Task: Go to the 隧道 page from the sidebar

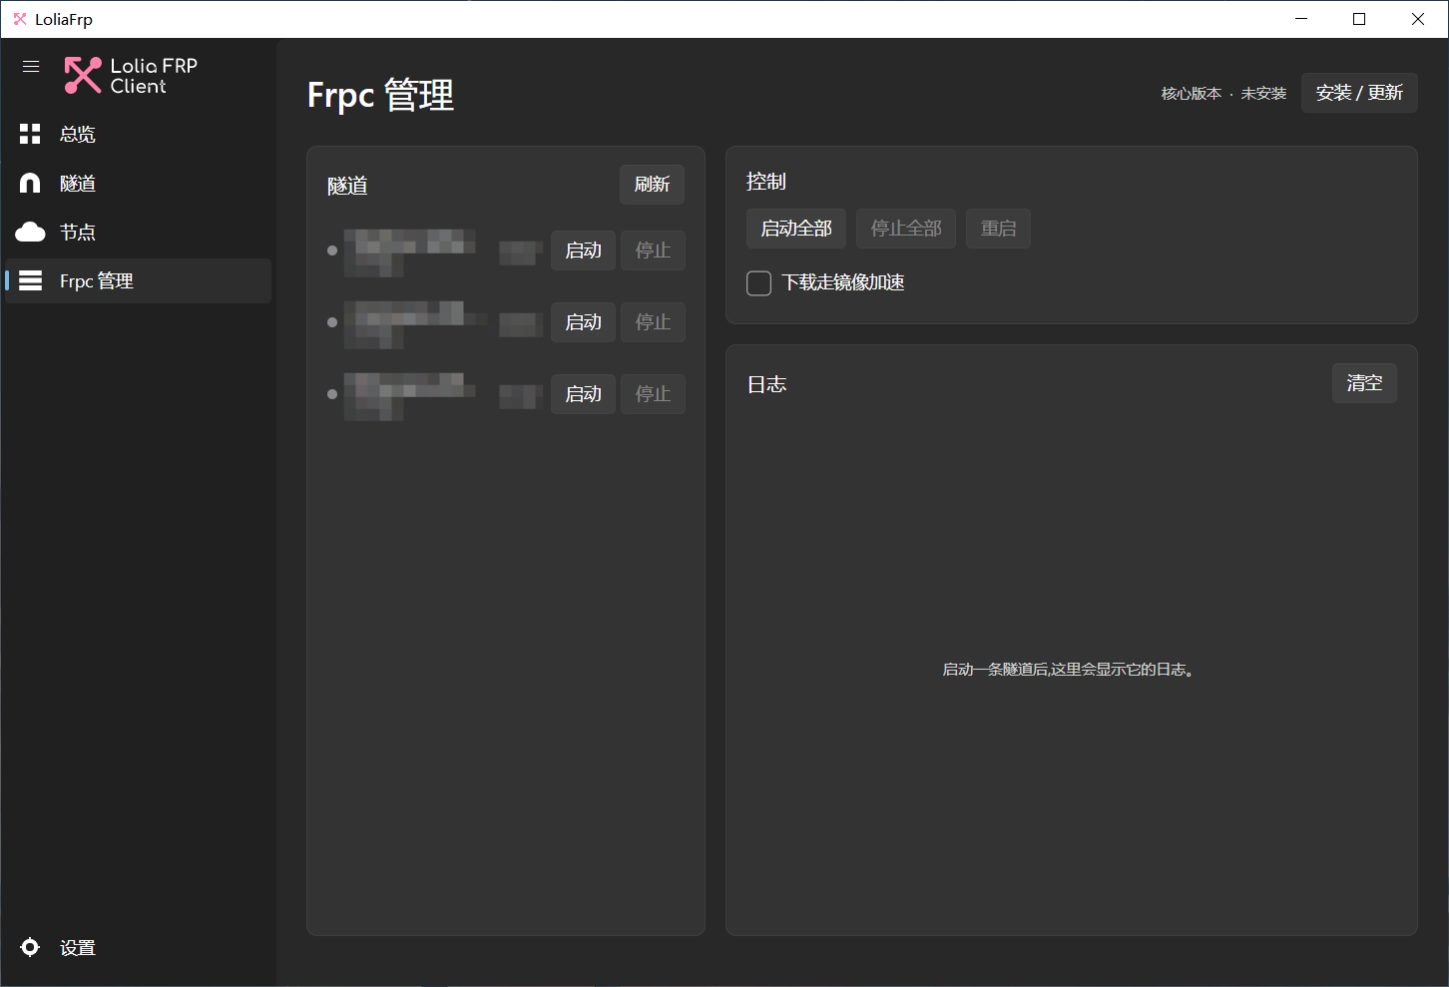Action: click(138, 183)
